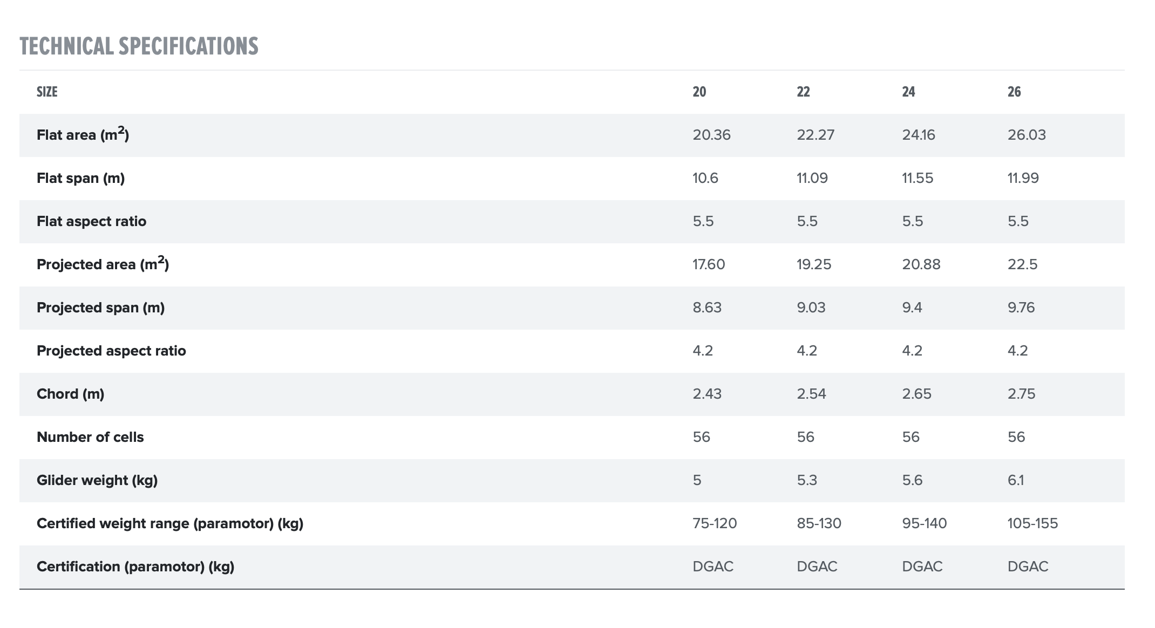This screenshot has width=1155, height=628.
Task: Click the Projected aspect ratio label
Action: point(111,351)
